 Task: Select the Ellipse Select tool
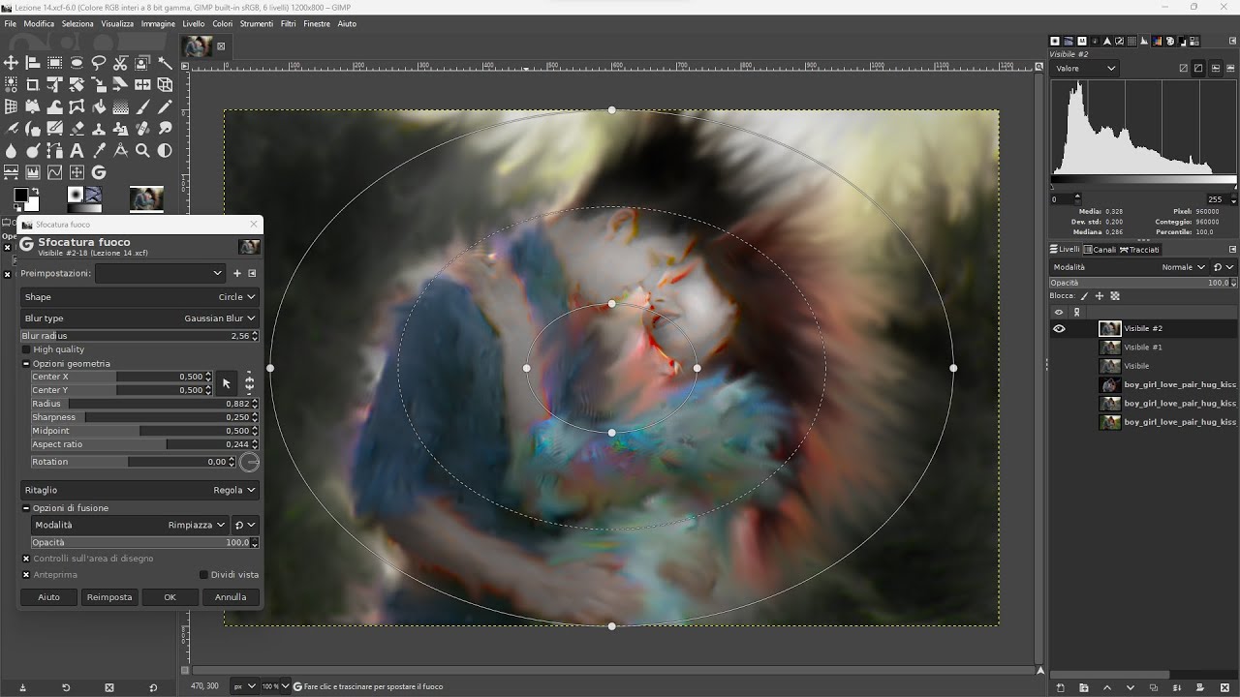pyautogui.click(x=77, y=62)
